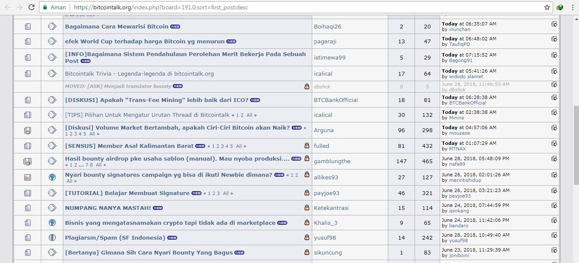Open the Chrome three-dot menu

[572, 7]
